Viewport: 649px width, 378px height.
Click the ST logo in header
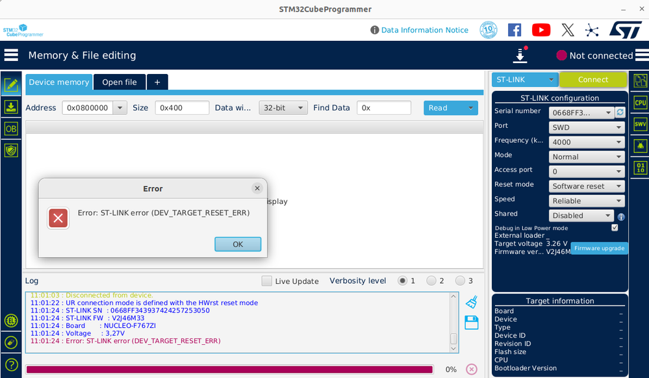(626, 31)
